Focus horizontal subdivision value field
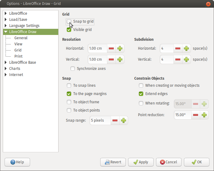Viewport: 214px width, 171px height. 167,48
